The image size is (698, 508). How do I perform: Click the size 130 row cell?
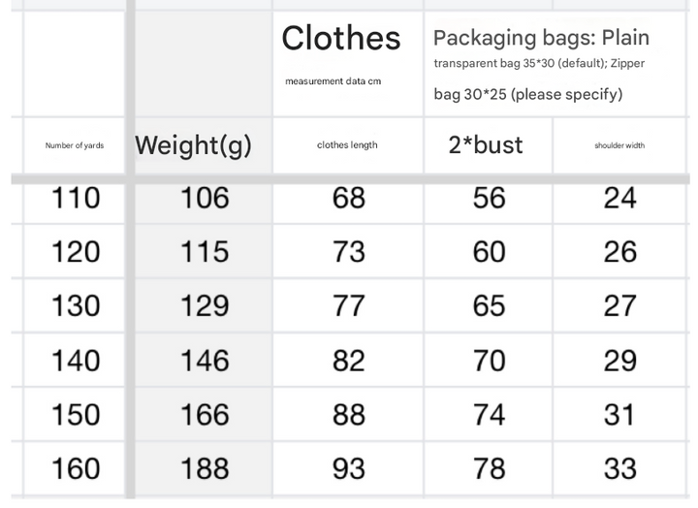(76, 306)
